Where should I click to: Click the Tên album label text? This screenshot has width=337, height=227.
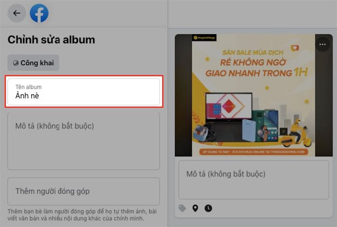[28, 87]
